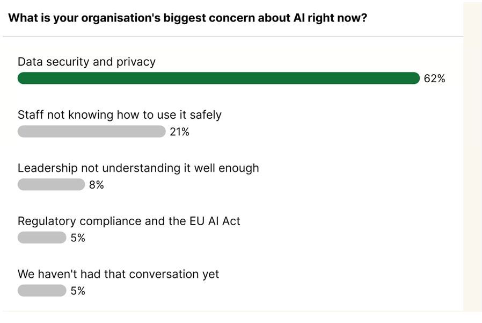
Task: Click the grey bar under "We haven't had that conversation"
Action: pos(41,291)
